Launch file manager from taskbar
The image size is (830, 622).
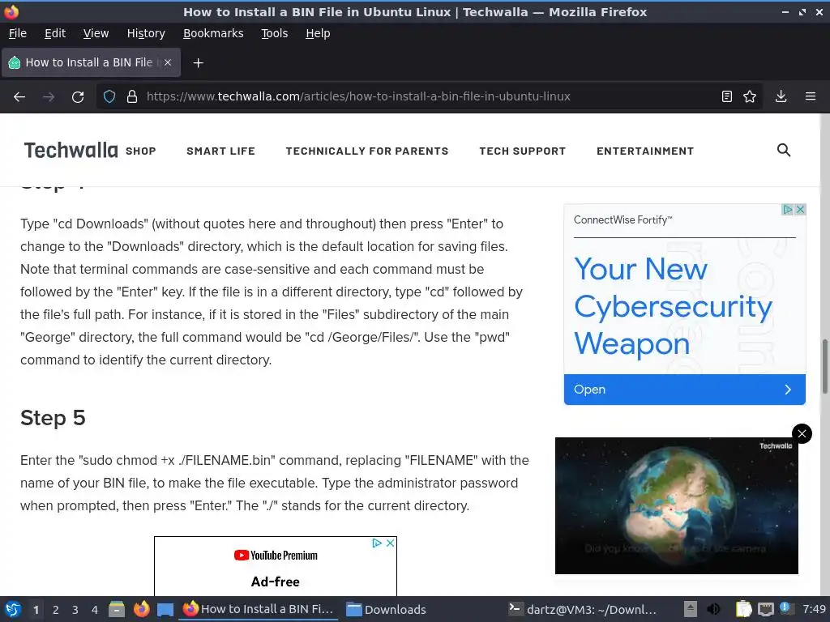tap(117, 609)
